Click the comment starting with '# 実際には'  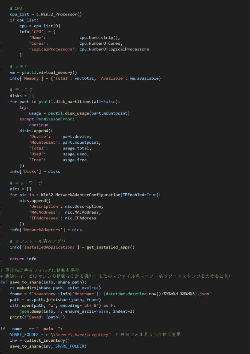[116, 276]
